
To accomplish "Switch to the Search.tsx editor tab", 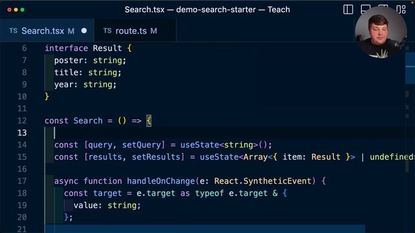I will [x=47, y=31].
